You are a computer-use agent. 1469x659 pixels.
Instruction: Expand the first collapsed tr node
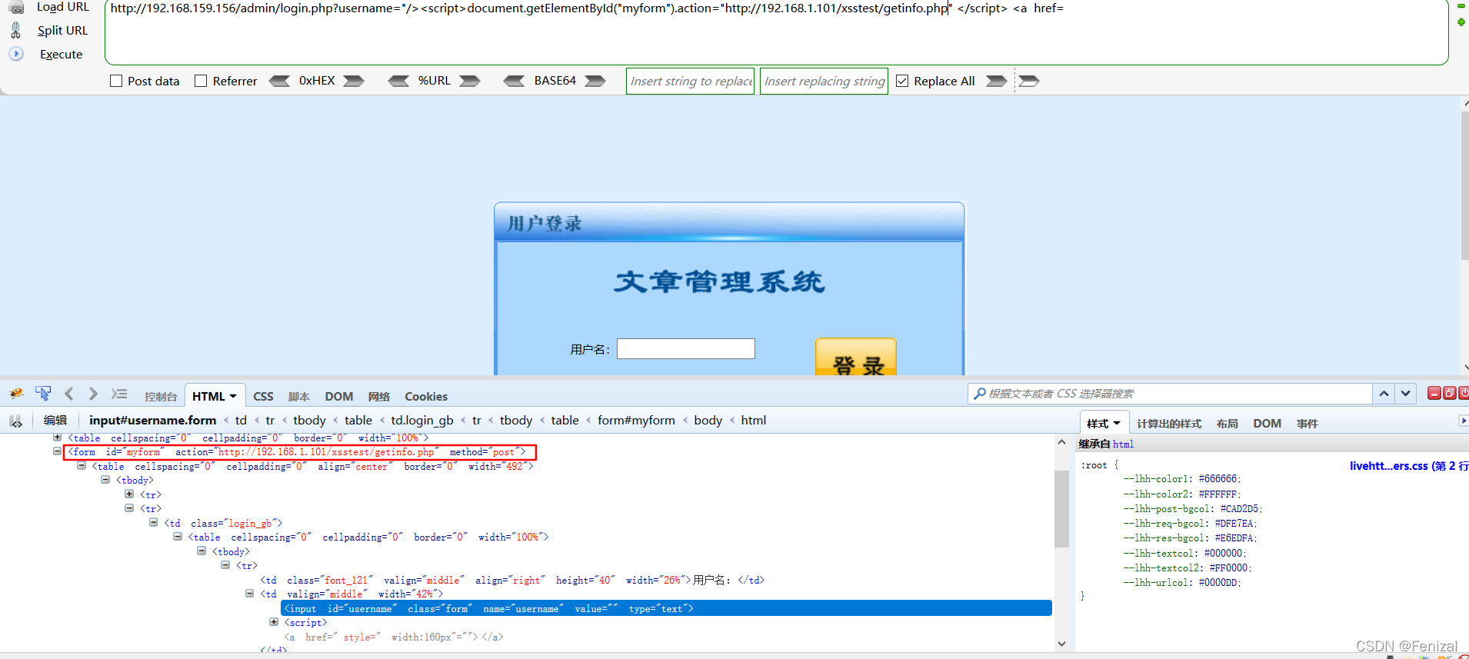[129, 494]
